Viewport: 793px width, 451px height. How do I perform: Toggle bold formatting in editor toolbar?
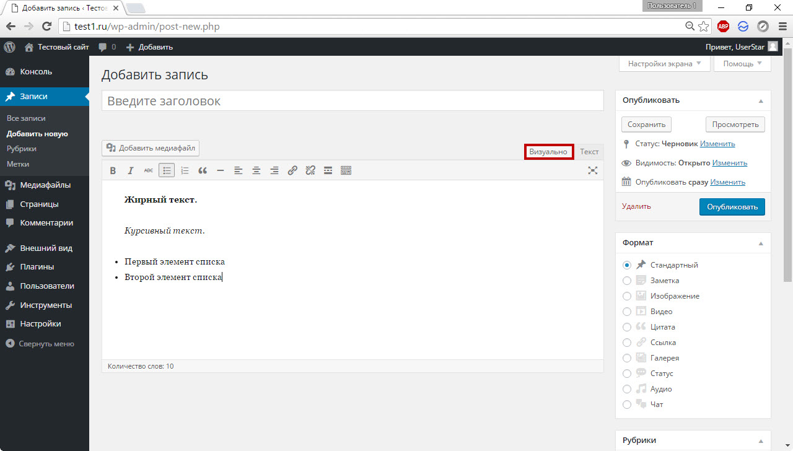click(x=113, y=171)
